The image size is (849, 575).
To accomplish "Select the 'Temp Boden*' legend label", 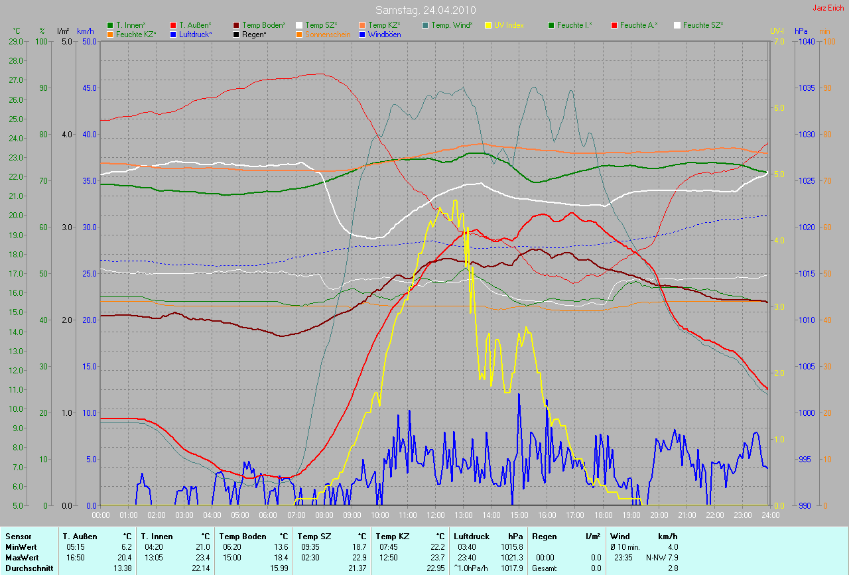I will (263, 25).
